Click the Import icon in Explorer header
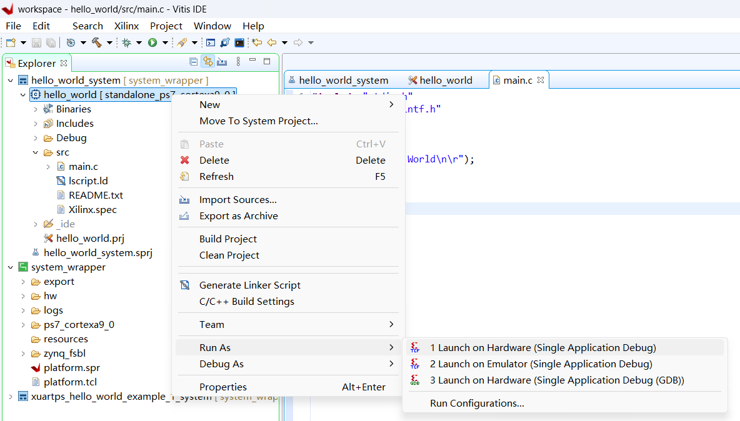 (222, 61)
